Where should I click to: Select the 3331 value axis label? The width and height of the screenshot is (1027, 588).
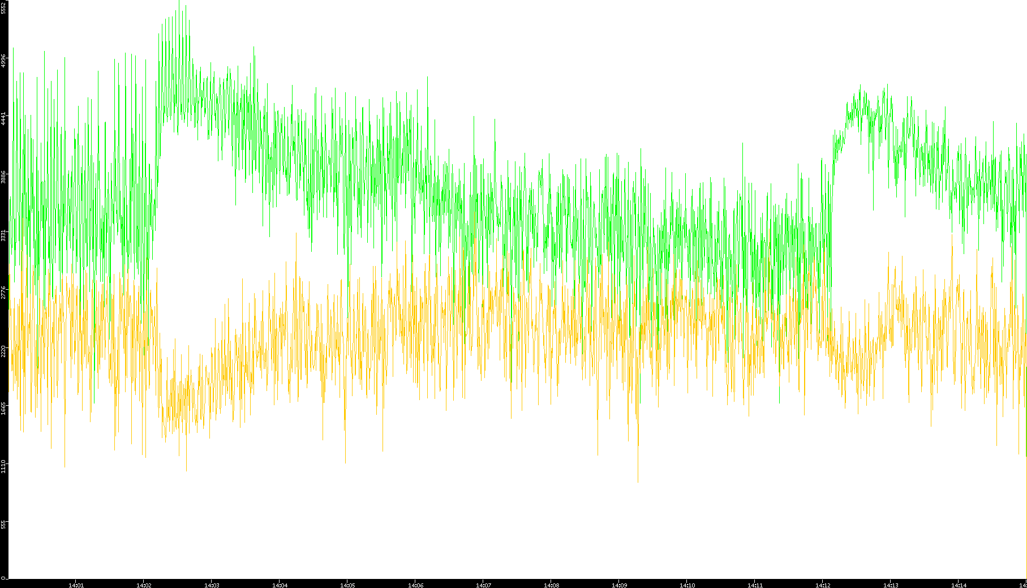(x=4, y=235)
